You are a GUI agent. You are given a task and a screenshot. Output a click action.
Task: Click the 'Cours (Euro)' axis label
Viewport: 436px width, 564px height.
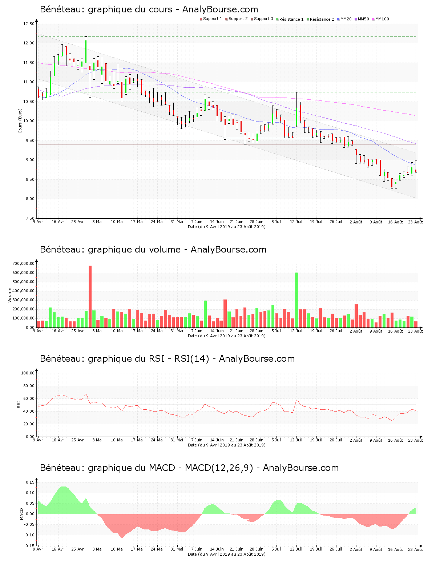coord(20,121)
